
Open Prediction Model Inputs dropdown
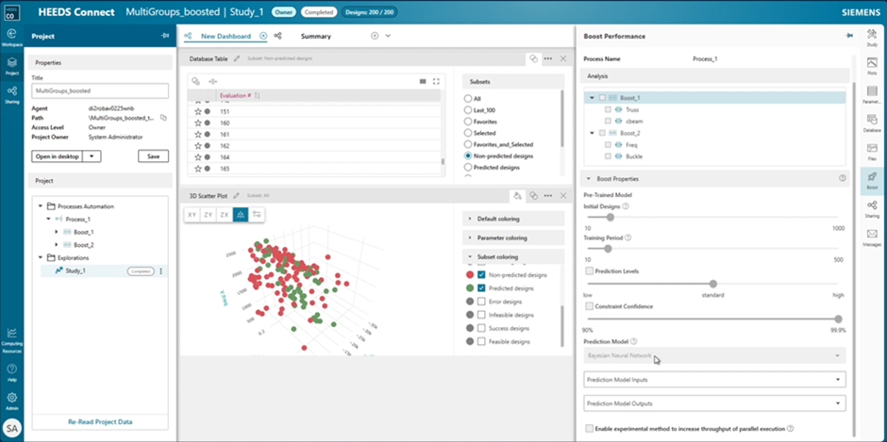714,379
